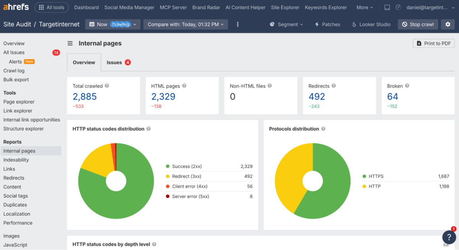Open Looker Studio
The height and width of the screenshot is (250, 459).
pos(371,24)
